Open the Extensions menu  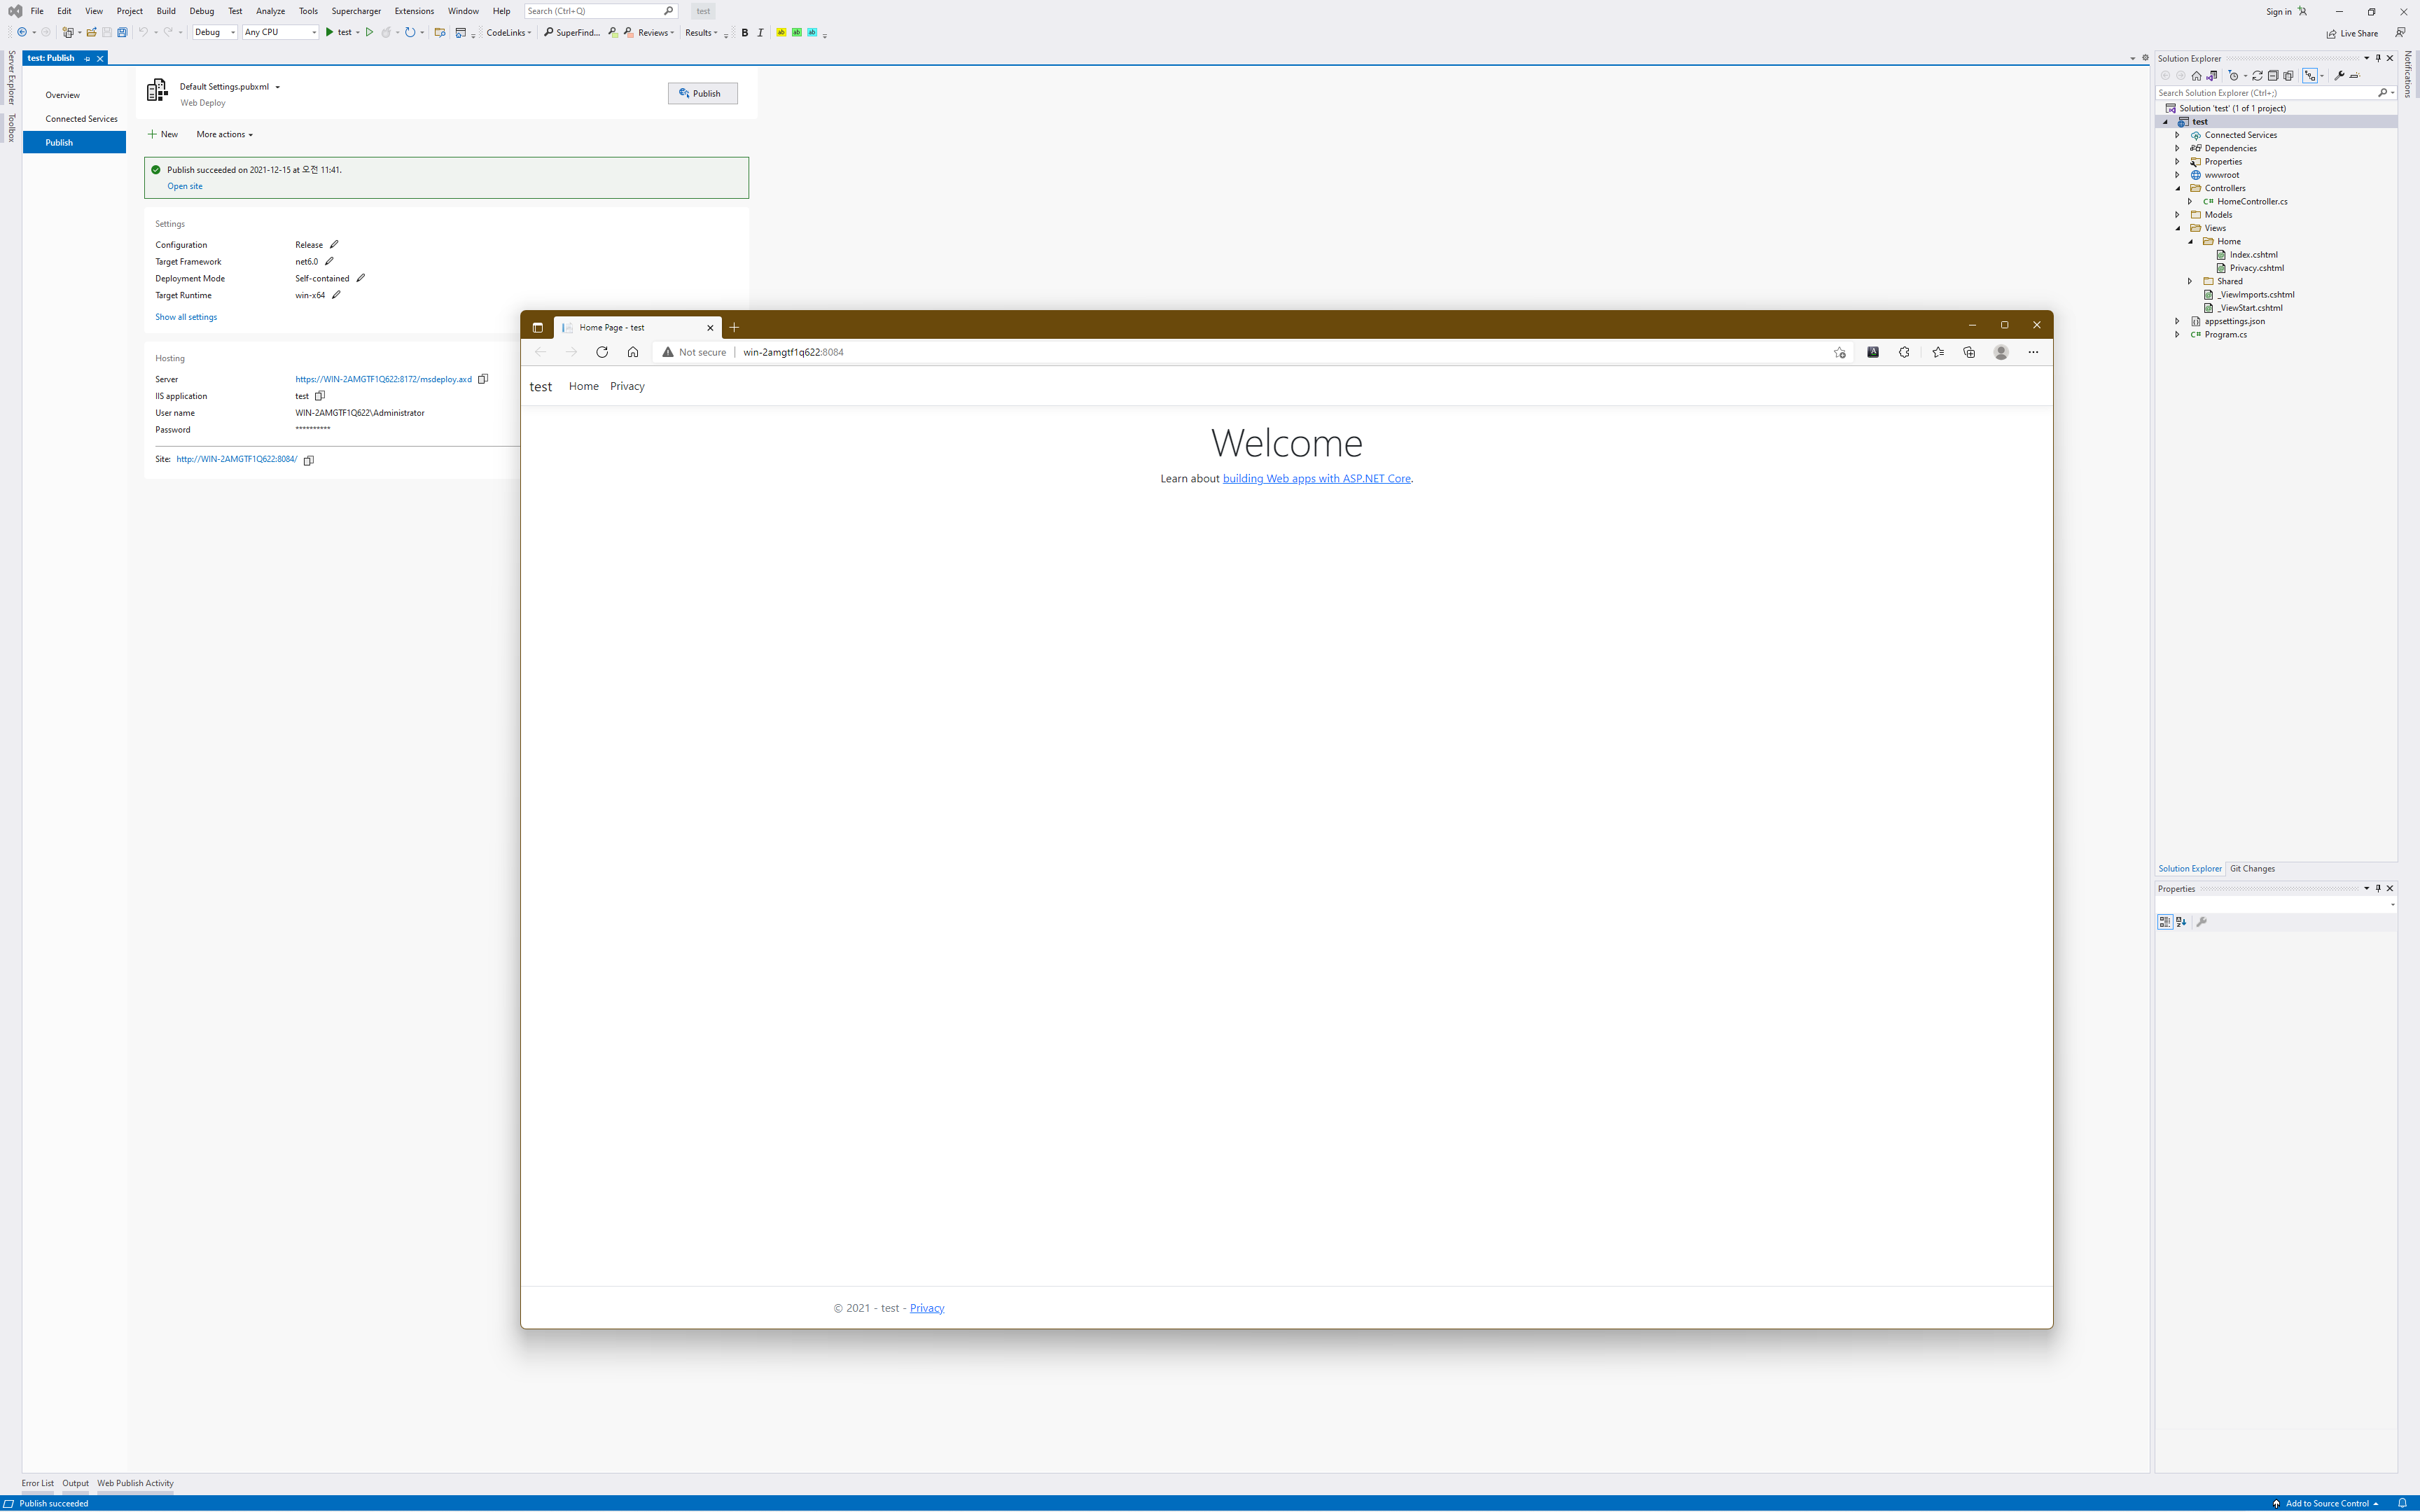(414, 11)
